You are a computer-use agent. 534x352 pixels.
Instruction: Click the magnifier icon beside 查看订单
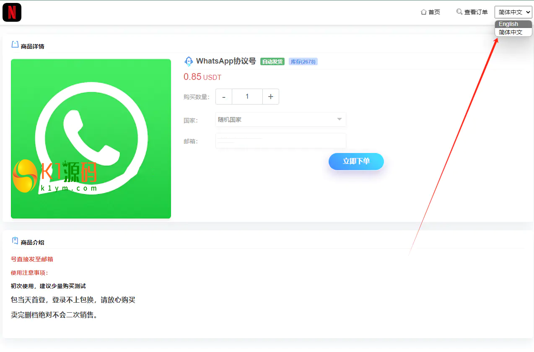pyautogui.click(x=459, y=12)
